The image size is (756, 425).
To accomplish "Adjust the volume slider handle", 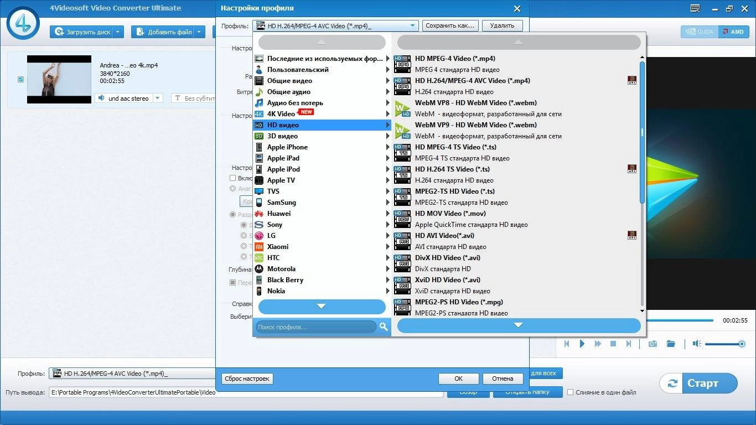I will pos(742,344).
